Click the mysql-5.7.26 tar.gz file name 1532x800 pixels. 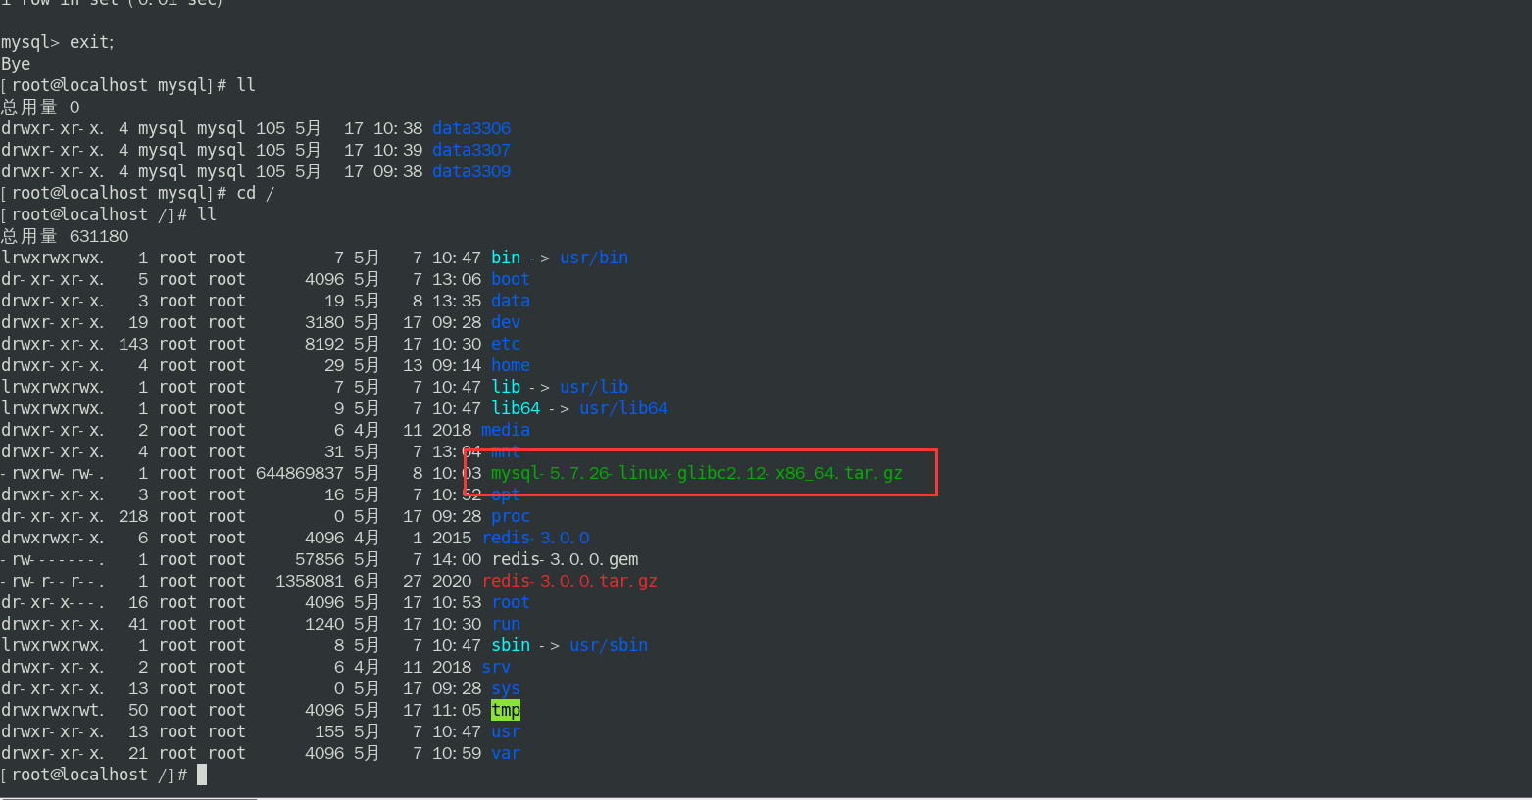click(697, 473)
